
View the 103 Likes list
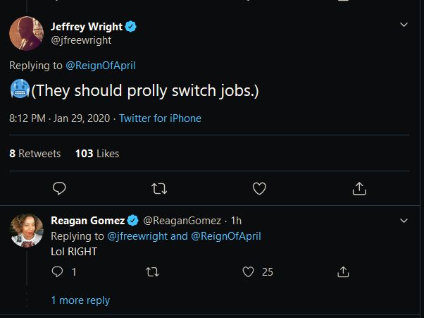(97, 153)
